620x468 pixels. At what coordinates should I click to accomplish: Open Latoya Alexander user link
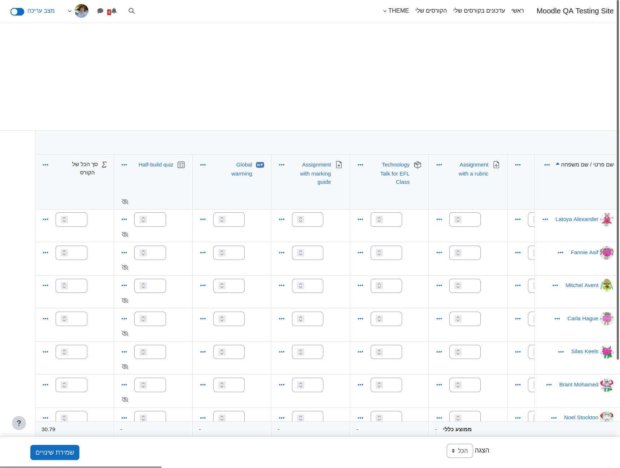[577, 219]
